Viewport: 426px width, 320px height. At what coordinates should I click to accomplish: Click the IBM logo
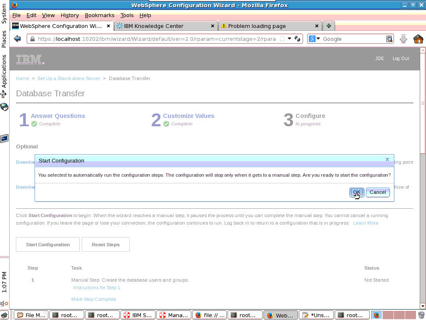pos(30,59)
